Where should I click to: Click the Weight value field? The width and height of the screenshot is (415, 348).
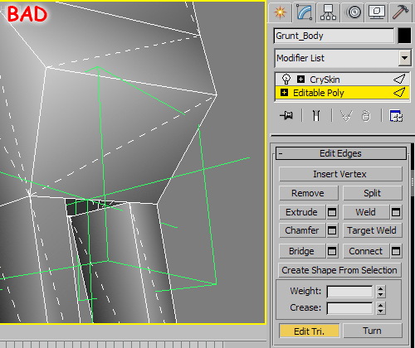tap(350, 292)
